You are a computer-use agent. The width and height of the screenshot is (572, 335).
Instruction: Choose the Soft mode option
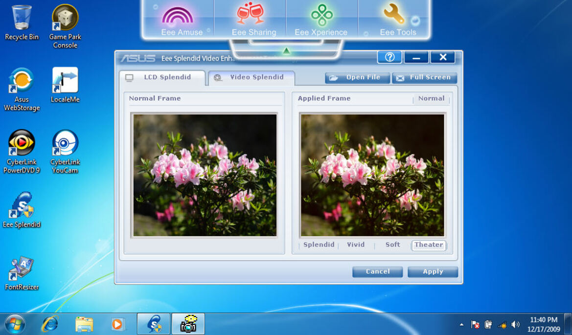click(392, 245)
